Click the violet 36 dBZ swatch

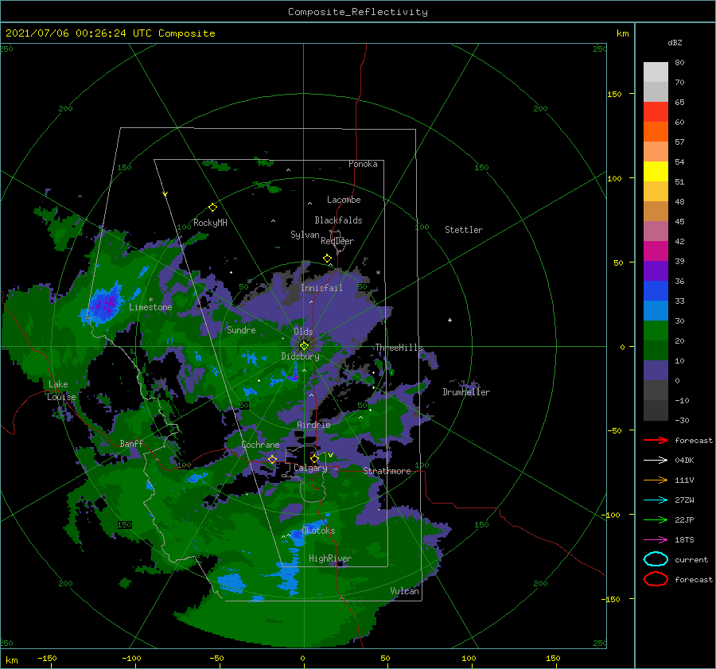click(x=656, y=271)
